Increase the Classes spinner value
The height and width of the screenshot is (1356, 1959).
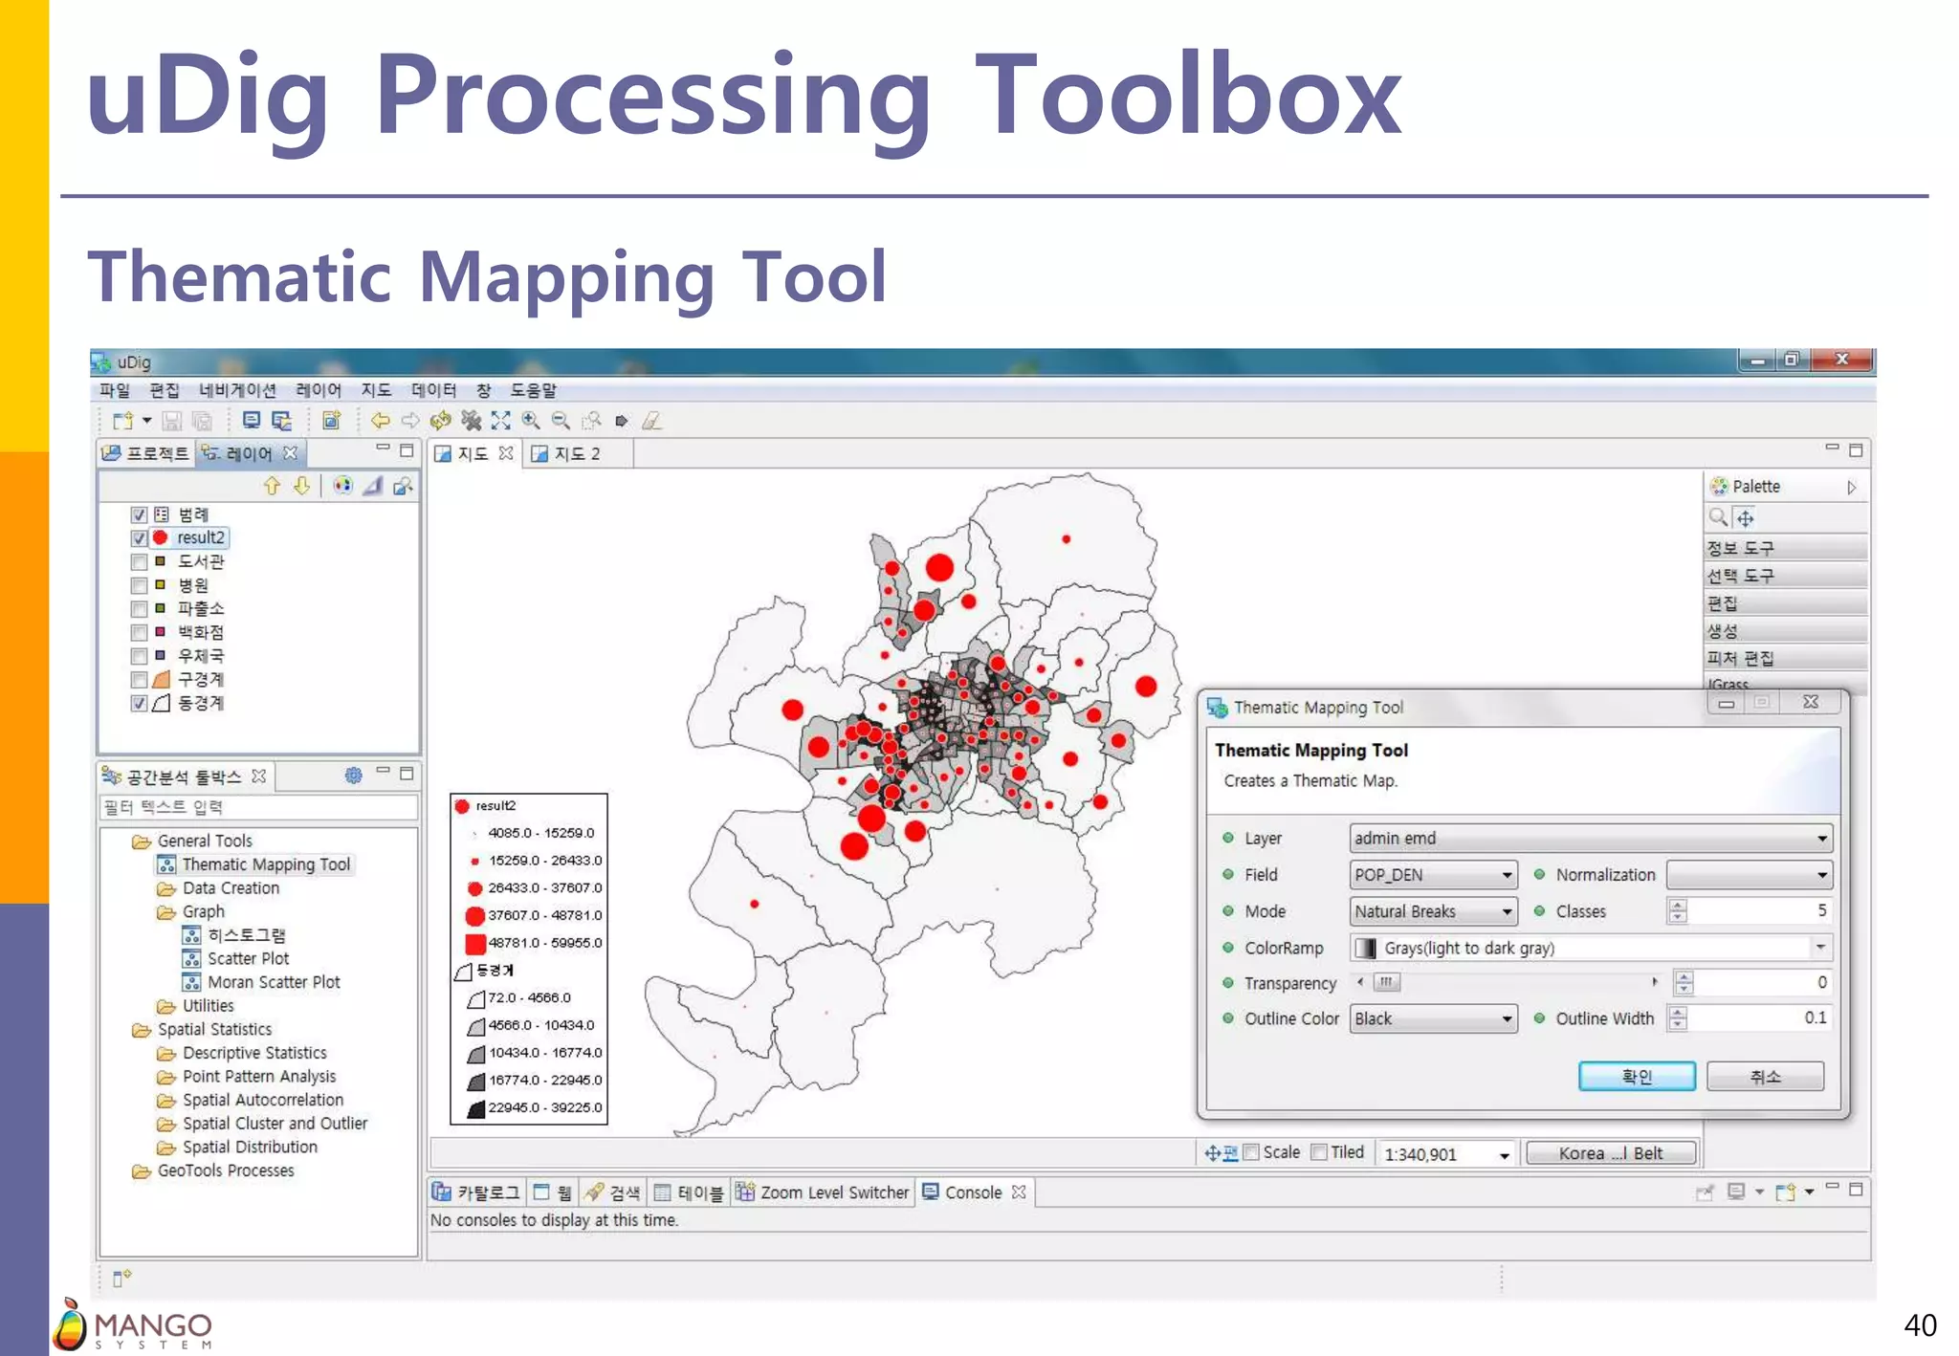[x=1678, y=905]
